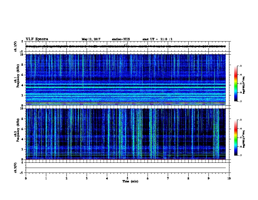258x200 pixels.
Task: Pick the ch.2 color scale bar
Action: [236, 138]
